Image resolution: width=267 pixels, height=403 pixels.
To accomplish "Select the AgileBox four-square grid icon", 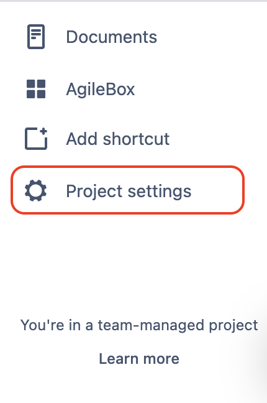I will tap(36, 89).
